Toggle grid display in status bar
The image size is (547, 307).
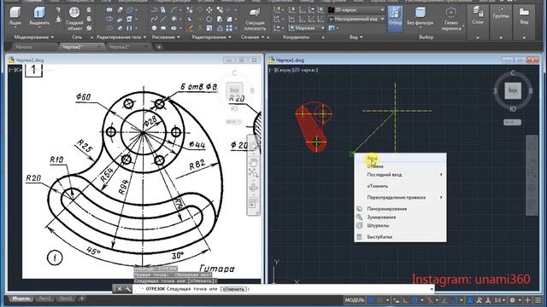coord(372,300)
